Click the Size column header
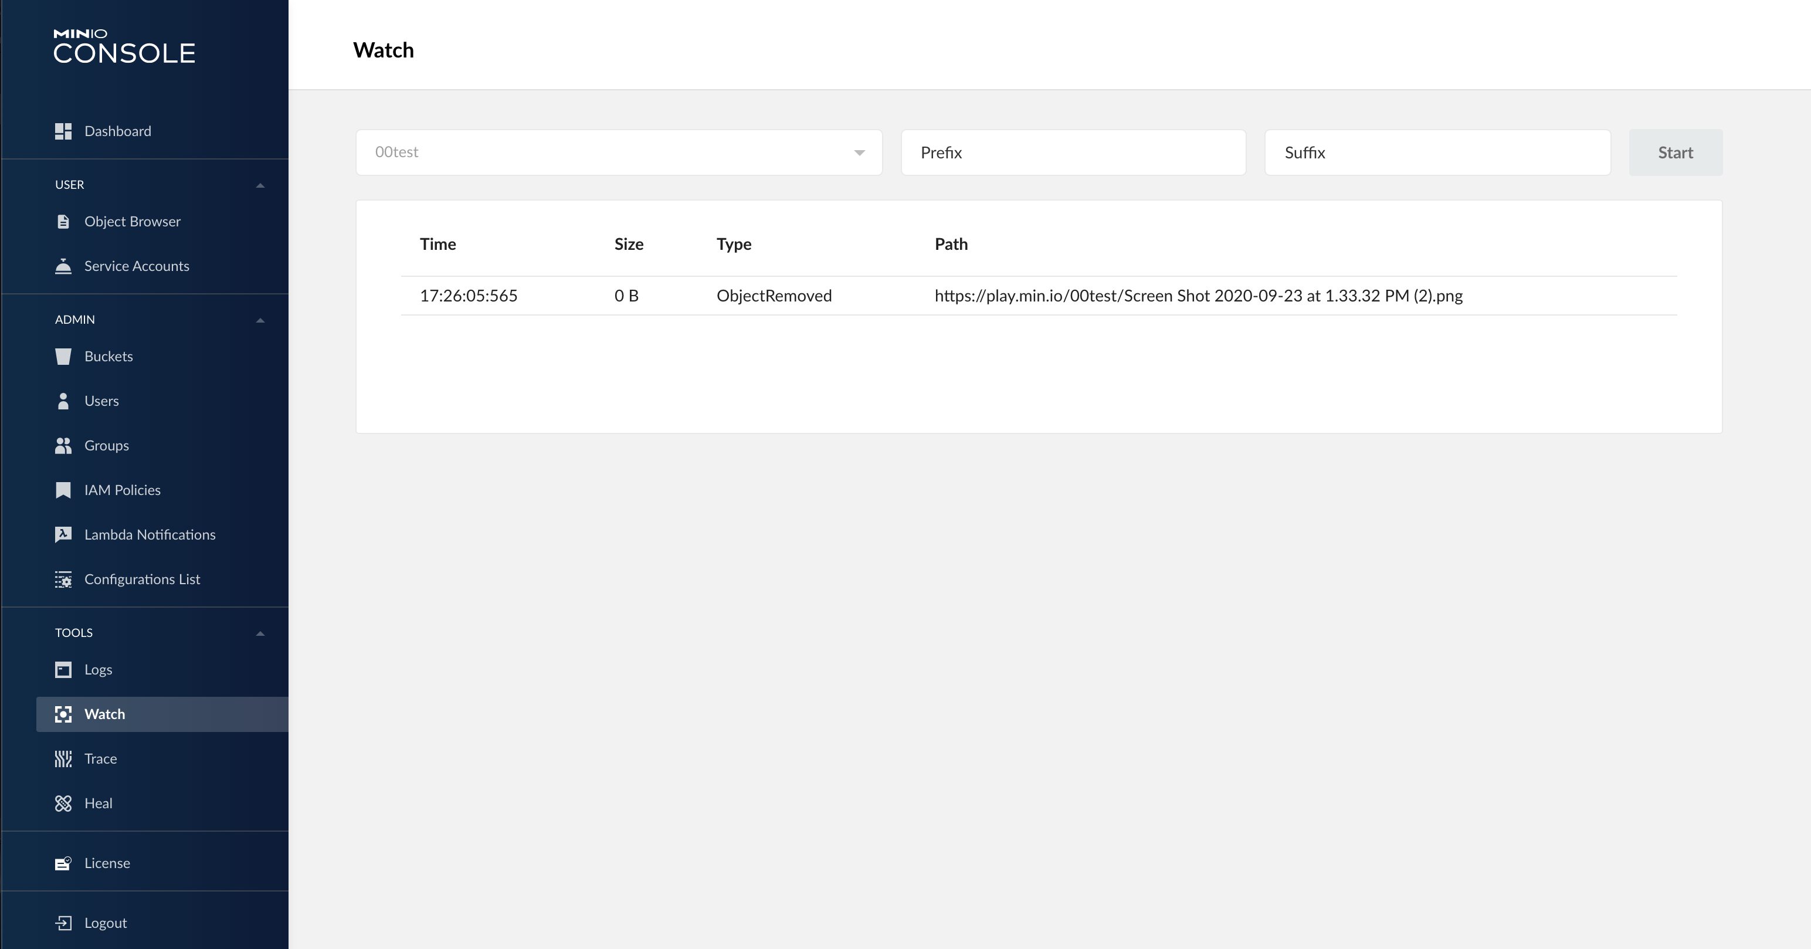 click(629, 244)
